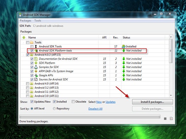
Task: Click the Android 4.0 (API 14) folder icon
Action: pyautogui.click(x=32, y=84)
